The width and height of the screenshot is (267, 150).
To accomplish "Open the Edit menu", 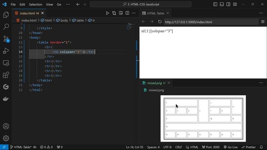I will pyautogui.click(x=22, y=5).
